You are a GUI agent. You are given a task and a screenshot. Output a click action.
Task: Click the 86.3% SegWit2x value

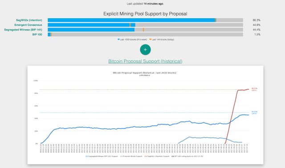click(x=256, y=20)
